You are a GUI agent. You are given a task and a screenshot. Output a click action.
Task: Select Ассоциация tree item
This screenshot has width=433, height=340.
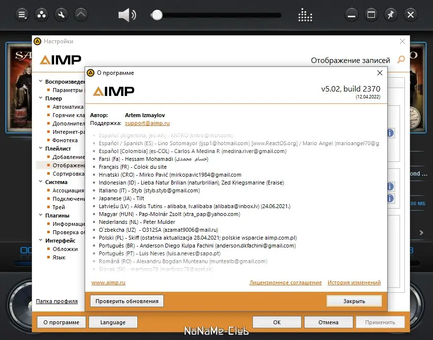pyautogui.click(x=68, y=190)
